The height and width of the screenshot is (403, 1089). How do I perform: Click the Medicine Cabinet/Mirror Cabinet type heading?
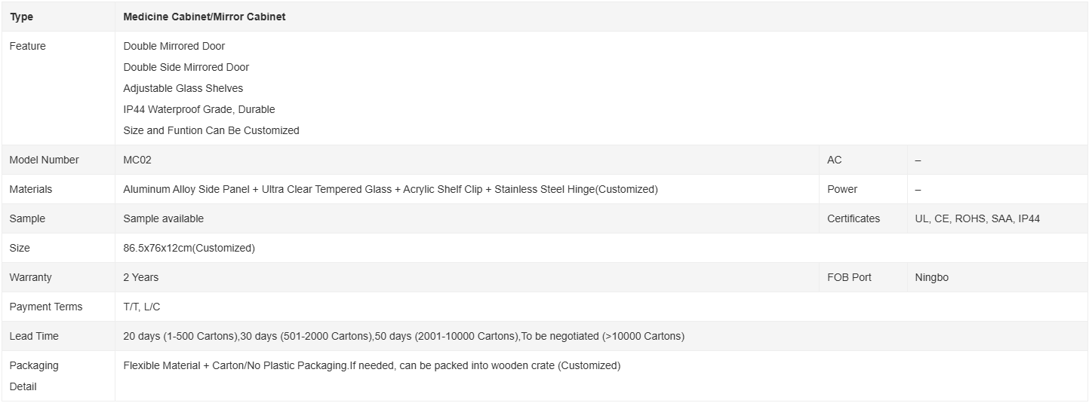[x=205, y=17]
